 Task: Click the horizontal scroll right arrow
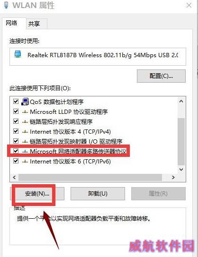(x=173, y=177)
